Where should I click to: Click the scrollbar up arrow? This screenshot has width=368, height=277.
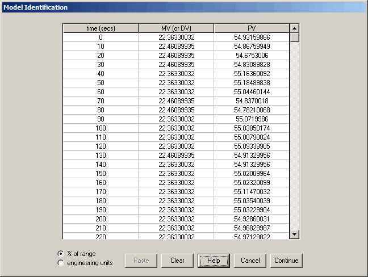coord(294,28)
